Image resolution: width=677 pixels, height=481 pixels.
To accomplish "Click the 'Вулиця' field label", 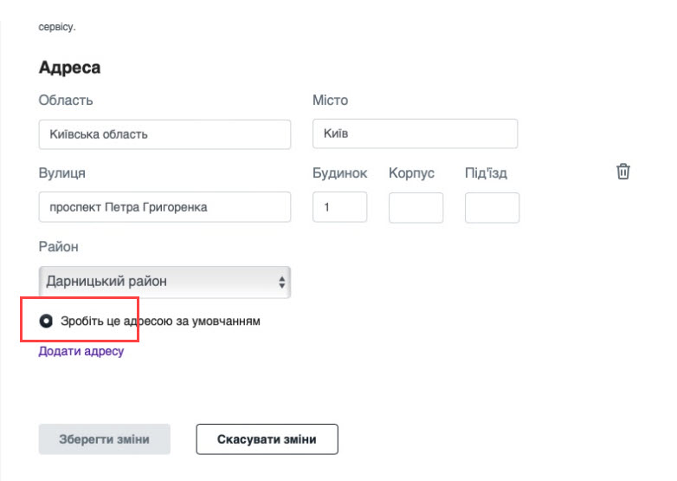I will [x=62, y=172].
